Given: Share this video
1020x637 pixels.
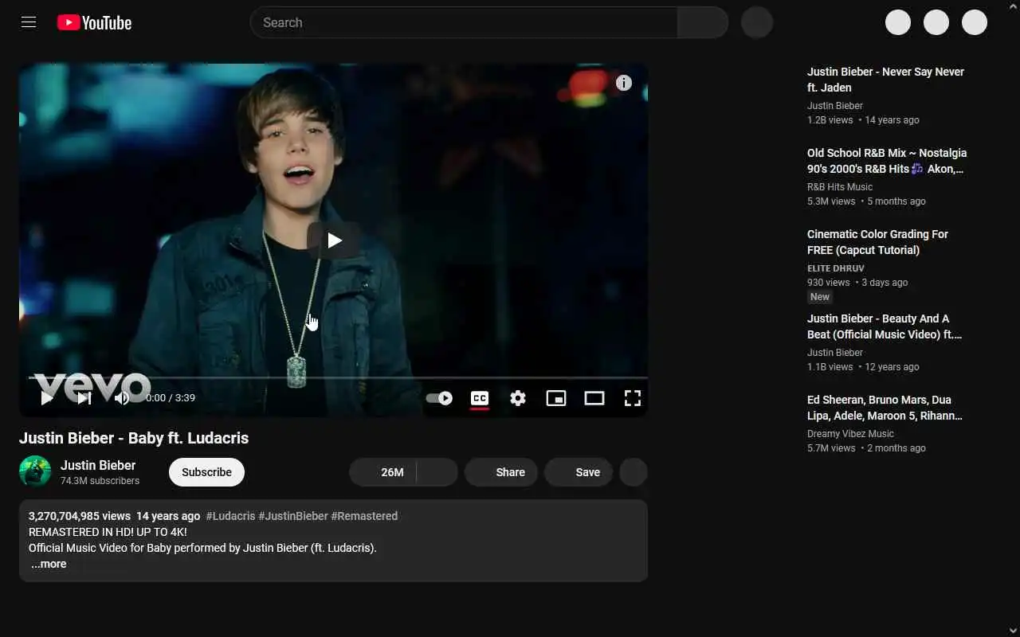Looking at the screenshot, I should 501,472.
